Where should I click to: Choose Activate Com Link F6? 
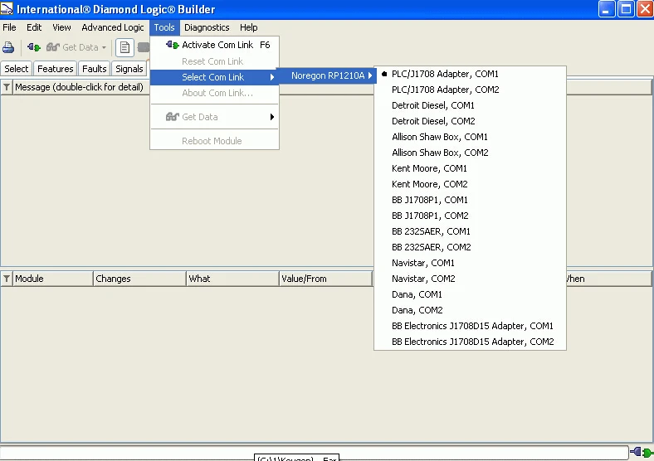coord(214,45)
